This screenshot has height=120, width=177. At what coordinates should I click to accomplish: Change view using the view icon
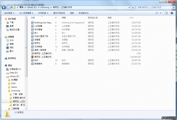(157, 13)
